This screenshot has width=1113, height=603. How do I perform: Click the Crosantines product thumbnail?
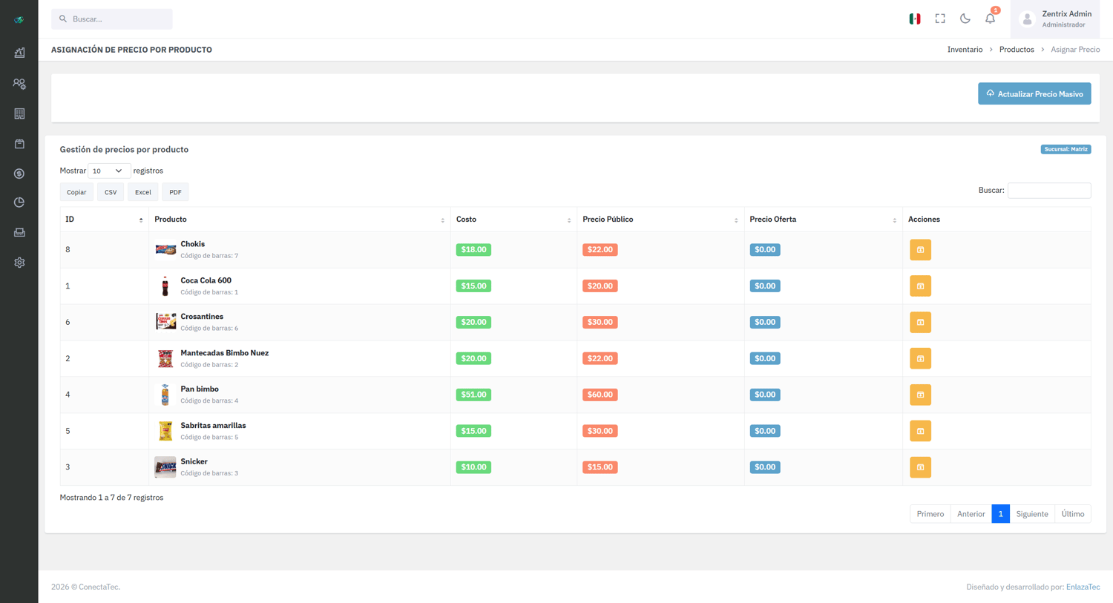pyautogui.click(x=165, y=322)
